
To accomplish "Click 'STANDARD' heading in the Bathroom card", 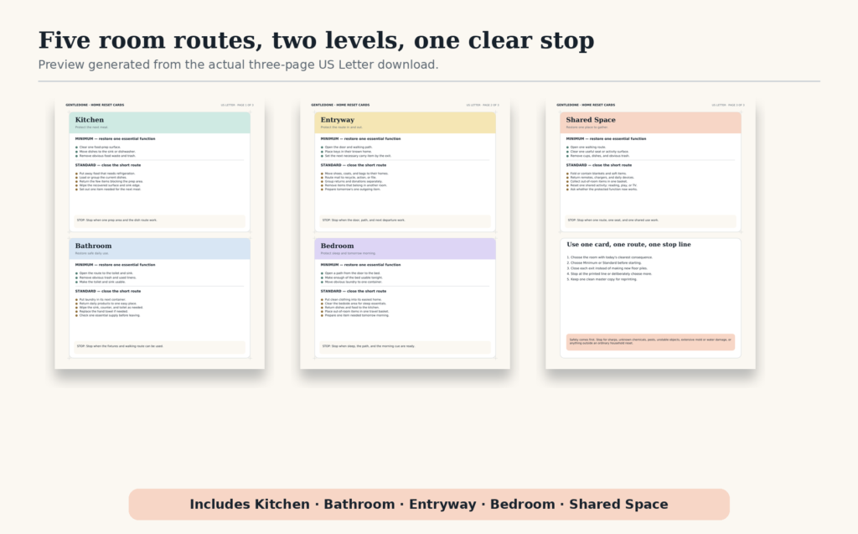I will [108, 292].
